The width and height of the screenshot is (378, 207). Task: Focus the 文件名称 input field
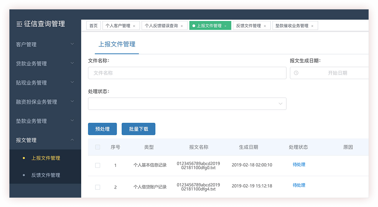tap(187, 73)
